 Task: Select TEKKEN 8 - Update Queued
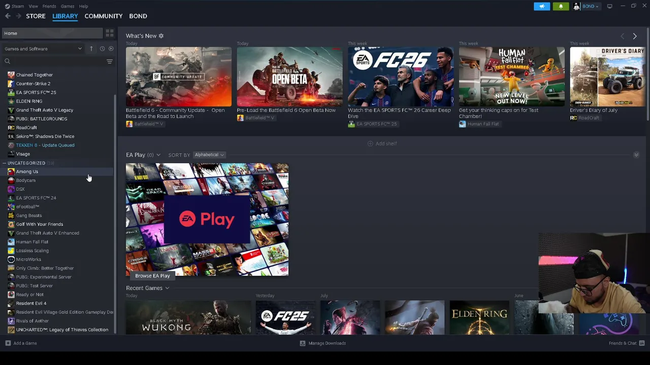pyautogui.click(x=45, y=145)
